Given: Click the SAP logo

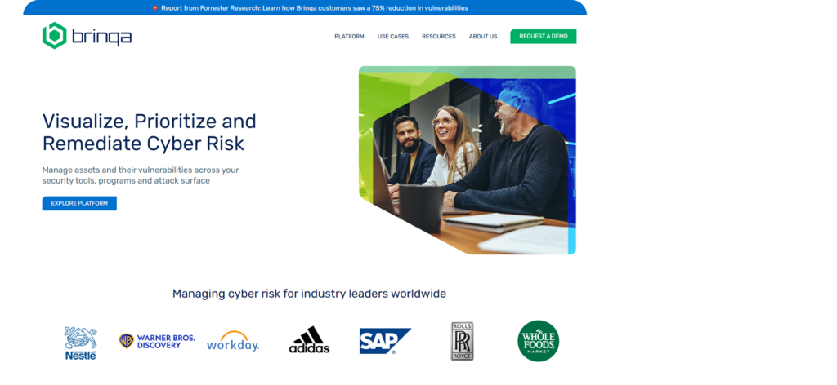Looking at the screenshot, I should [385, 341].
